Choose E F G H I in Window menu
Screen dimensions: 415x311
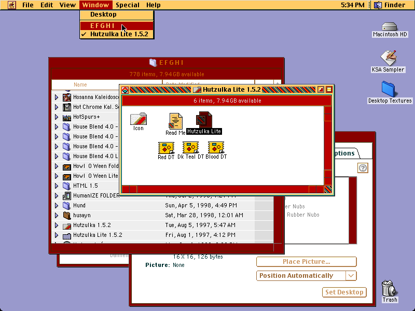[x=117, y=25]
